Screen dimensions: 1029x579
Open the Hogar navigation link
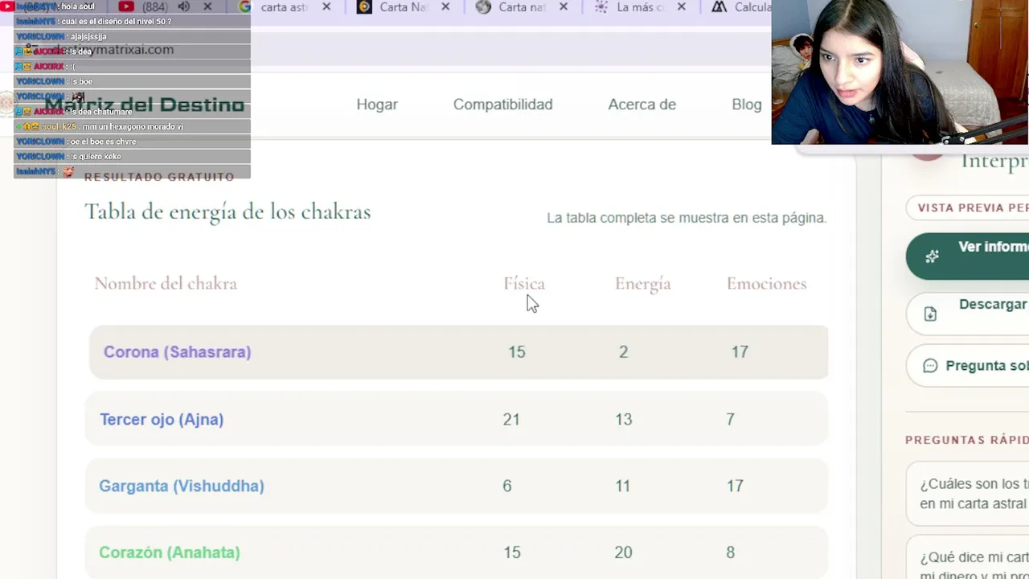coord(377,105)
